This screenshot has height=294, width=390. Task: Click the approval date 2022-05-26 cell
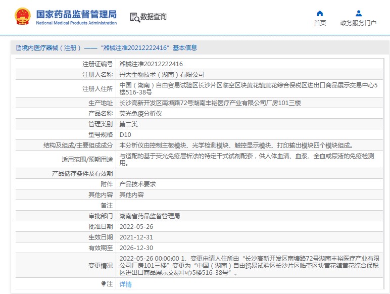point(136,227)
